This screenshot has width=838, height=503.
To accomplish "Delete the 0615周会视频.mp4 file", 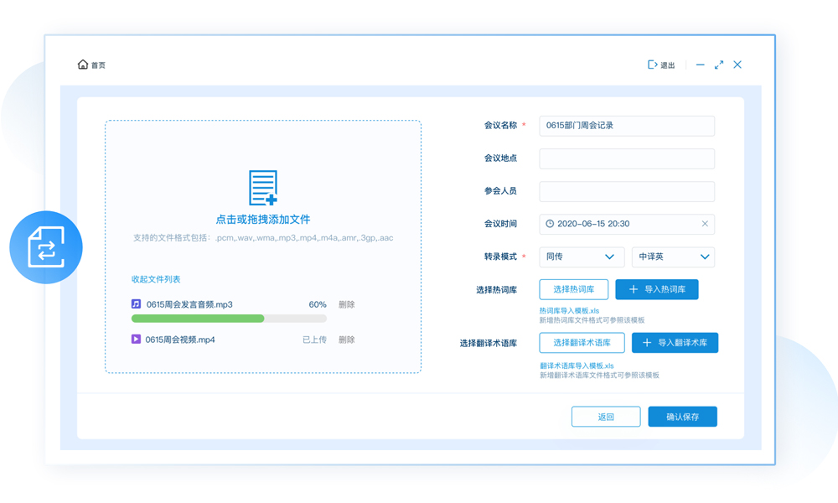I will [346, 340].
